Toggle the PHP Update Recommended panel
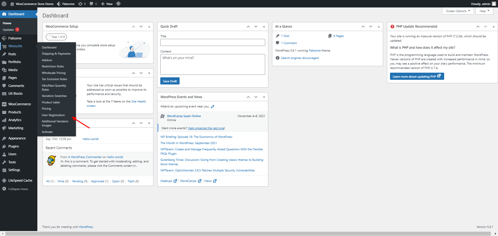 pos(494,26)
